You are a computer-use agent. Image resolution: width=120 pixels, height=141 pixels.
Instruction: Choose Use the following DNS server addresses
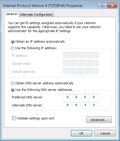click(x=13, y=90)
